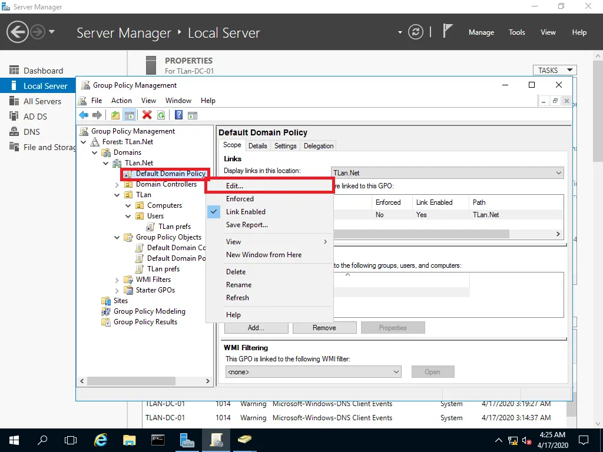603x452 pixels.
Task: Collapse the Forest: TLan.Net tree node
Action: pyautogui.click(x=84, y=142)
